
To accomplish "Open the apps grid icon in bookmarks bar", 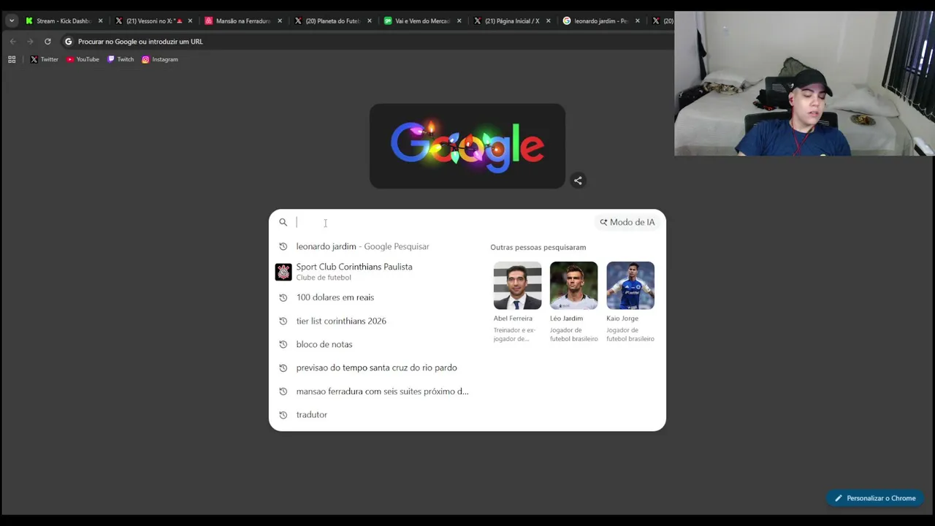I will tap(12, 59).
